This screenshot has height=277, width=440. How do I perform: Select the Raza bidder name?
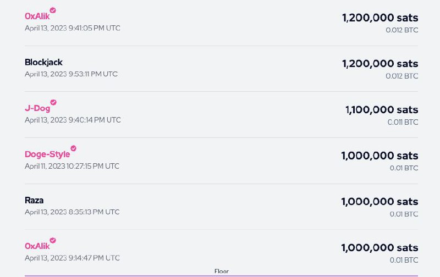click(34, 200)
